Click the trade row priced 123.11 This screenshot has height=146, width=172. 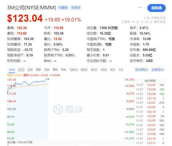(150, 143)
